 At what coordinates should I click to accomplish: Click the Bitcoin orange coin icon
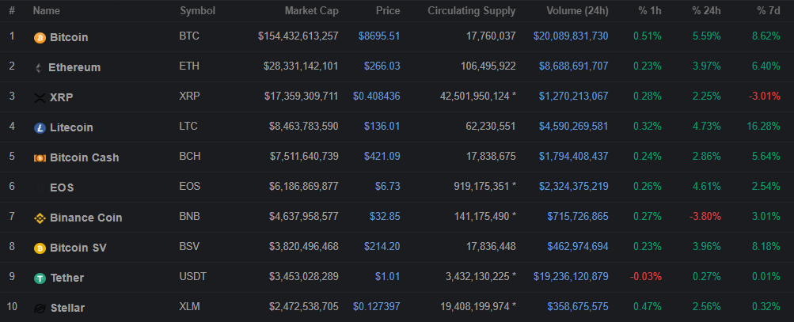pos(40,37)
